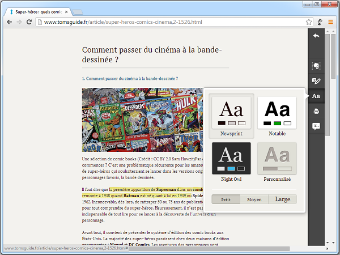340x255 pixels.
Task: Open a new tab button
Action: pyautogui.click(x=78, y=12)
